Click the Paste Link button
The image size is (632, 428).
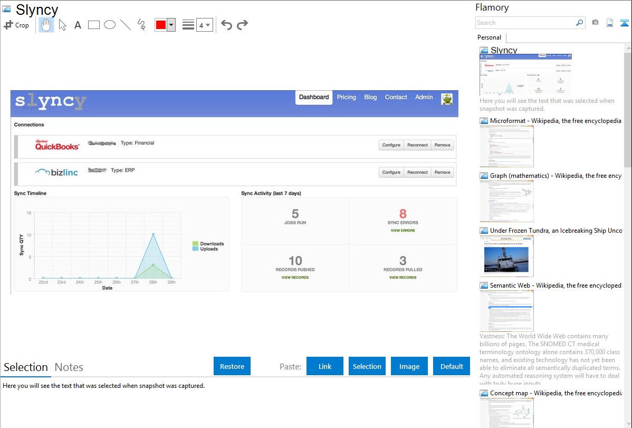[x=325, y=366]
